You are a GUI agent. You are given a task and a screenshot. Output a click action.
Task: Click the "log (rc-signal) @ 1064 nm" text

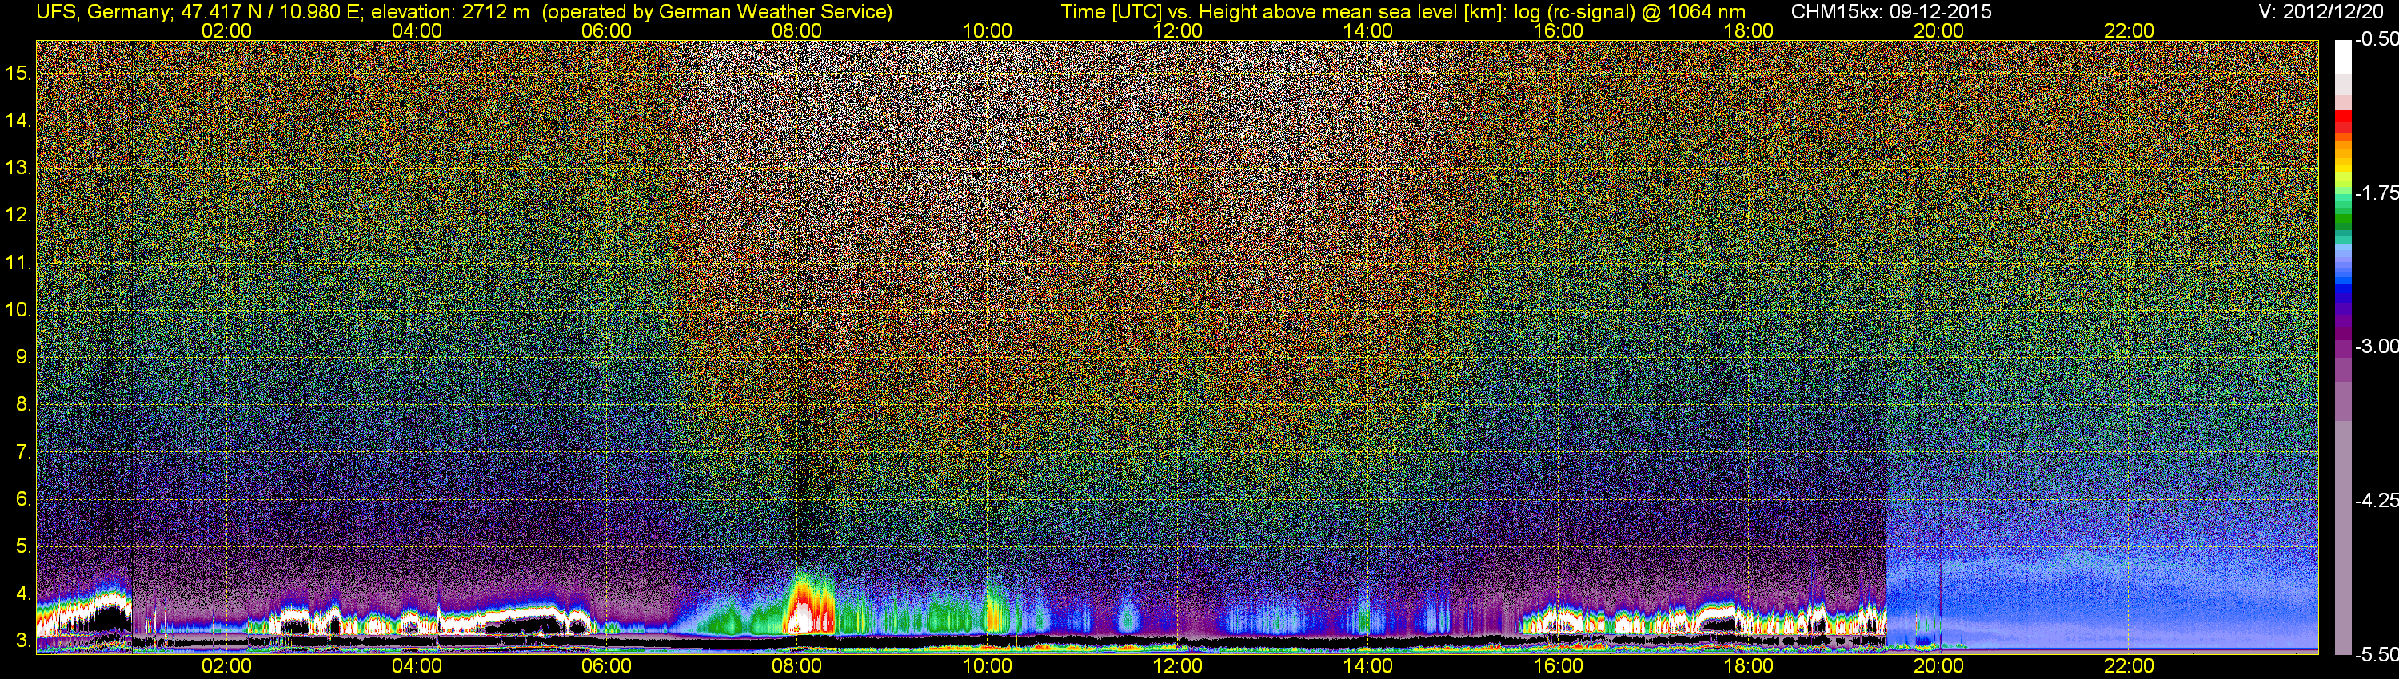(1629, 11)
